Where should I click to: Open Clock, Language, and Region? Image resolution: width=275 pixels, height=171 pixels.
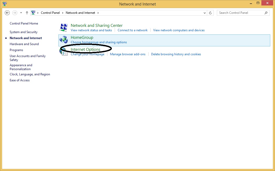click(30, 74)
